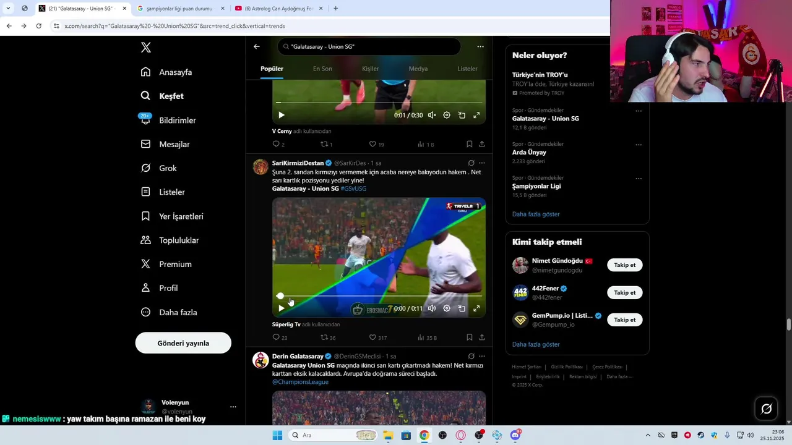Click the X logo in sidebar
This screenshot has width=792, height=445.
tap(145, 48)
